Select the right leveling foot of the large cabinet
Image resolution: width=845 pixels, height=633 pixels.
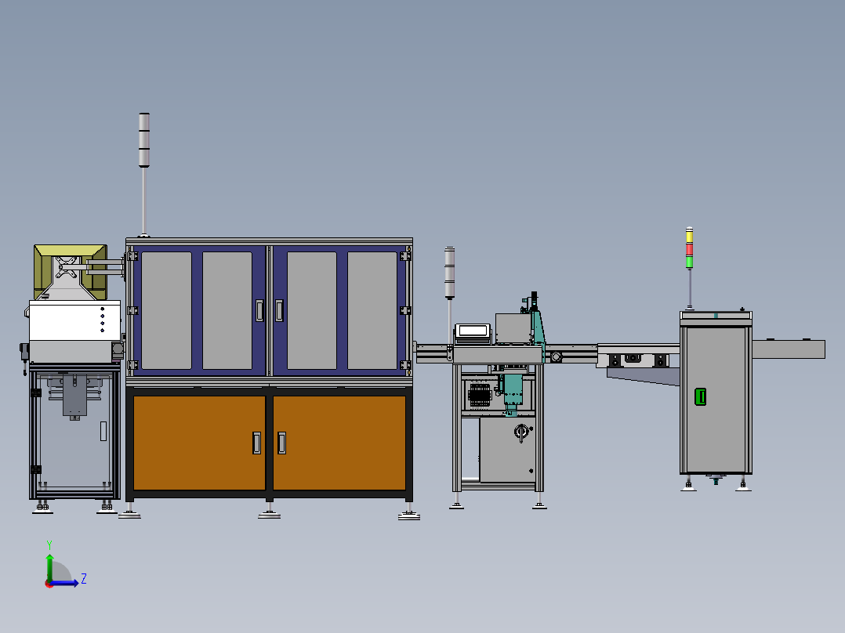(409, 512)
